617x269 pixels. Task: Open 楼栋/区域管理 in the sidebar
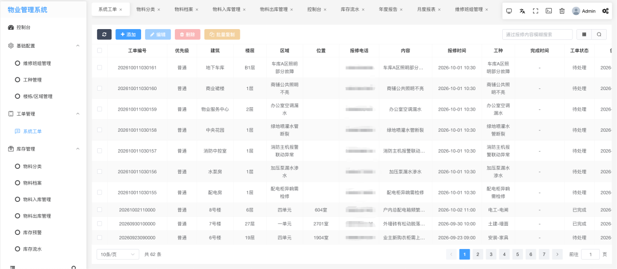click(37, 96)
